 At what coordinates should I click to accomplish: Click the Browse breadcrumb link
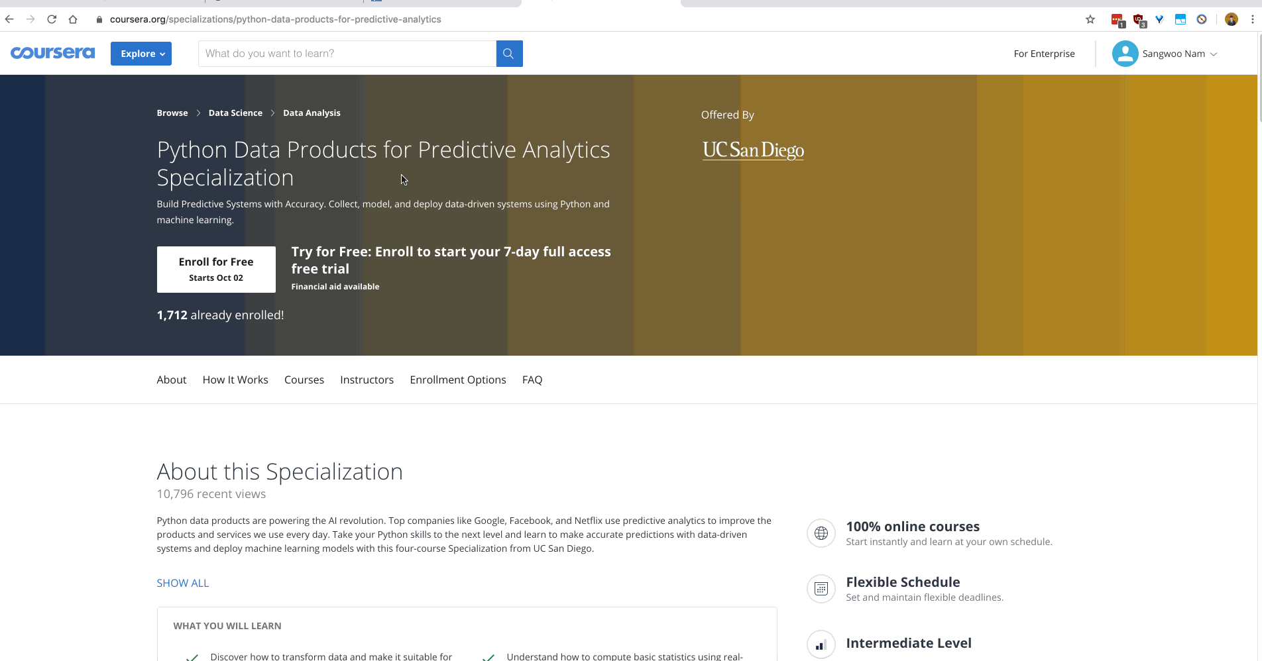[172, 113]
